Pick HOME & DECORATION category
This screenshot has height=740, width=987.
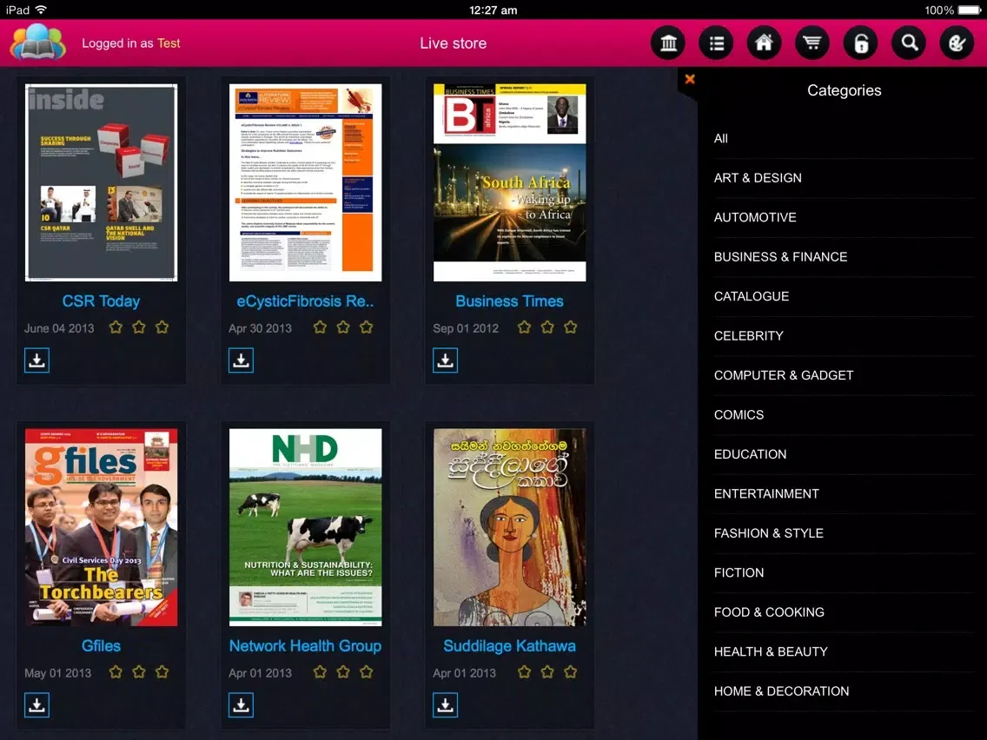pos(844,691)
